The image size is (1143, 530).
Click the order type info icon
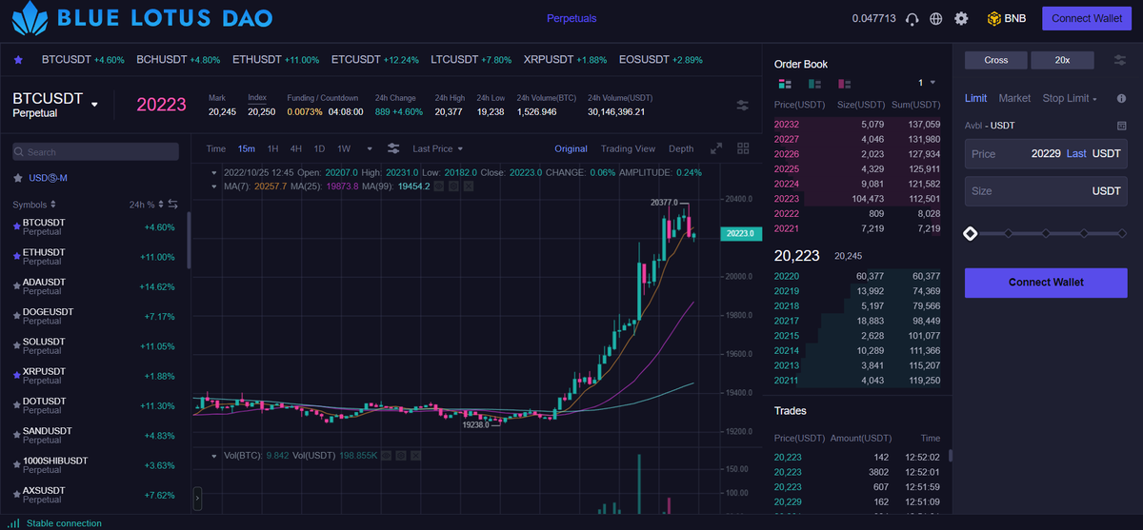pyautogui.click(x=1121, y=98)
